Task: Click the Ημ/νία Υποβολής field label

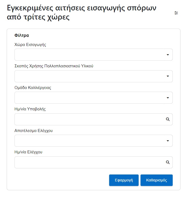Action: point(30,109)
